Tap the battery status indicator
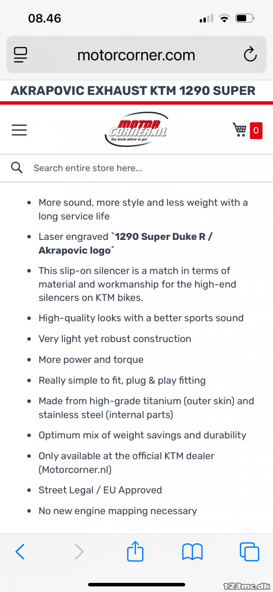273x592 pixels. (245, 19)
